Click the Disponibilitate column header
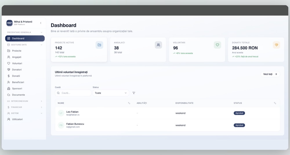 click(x=184, y=103)
